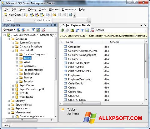Click the Open File folder icon
The image size is (150, 129).
click(x=54, y=15)
